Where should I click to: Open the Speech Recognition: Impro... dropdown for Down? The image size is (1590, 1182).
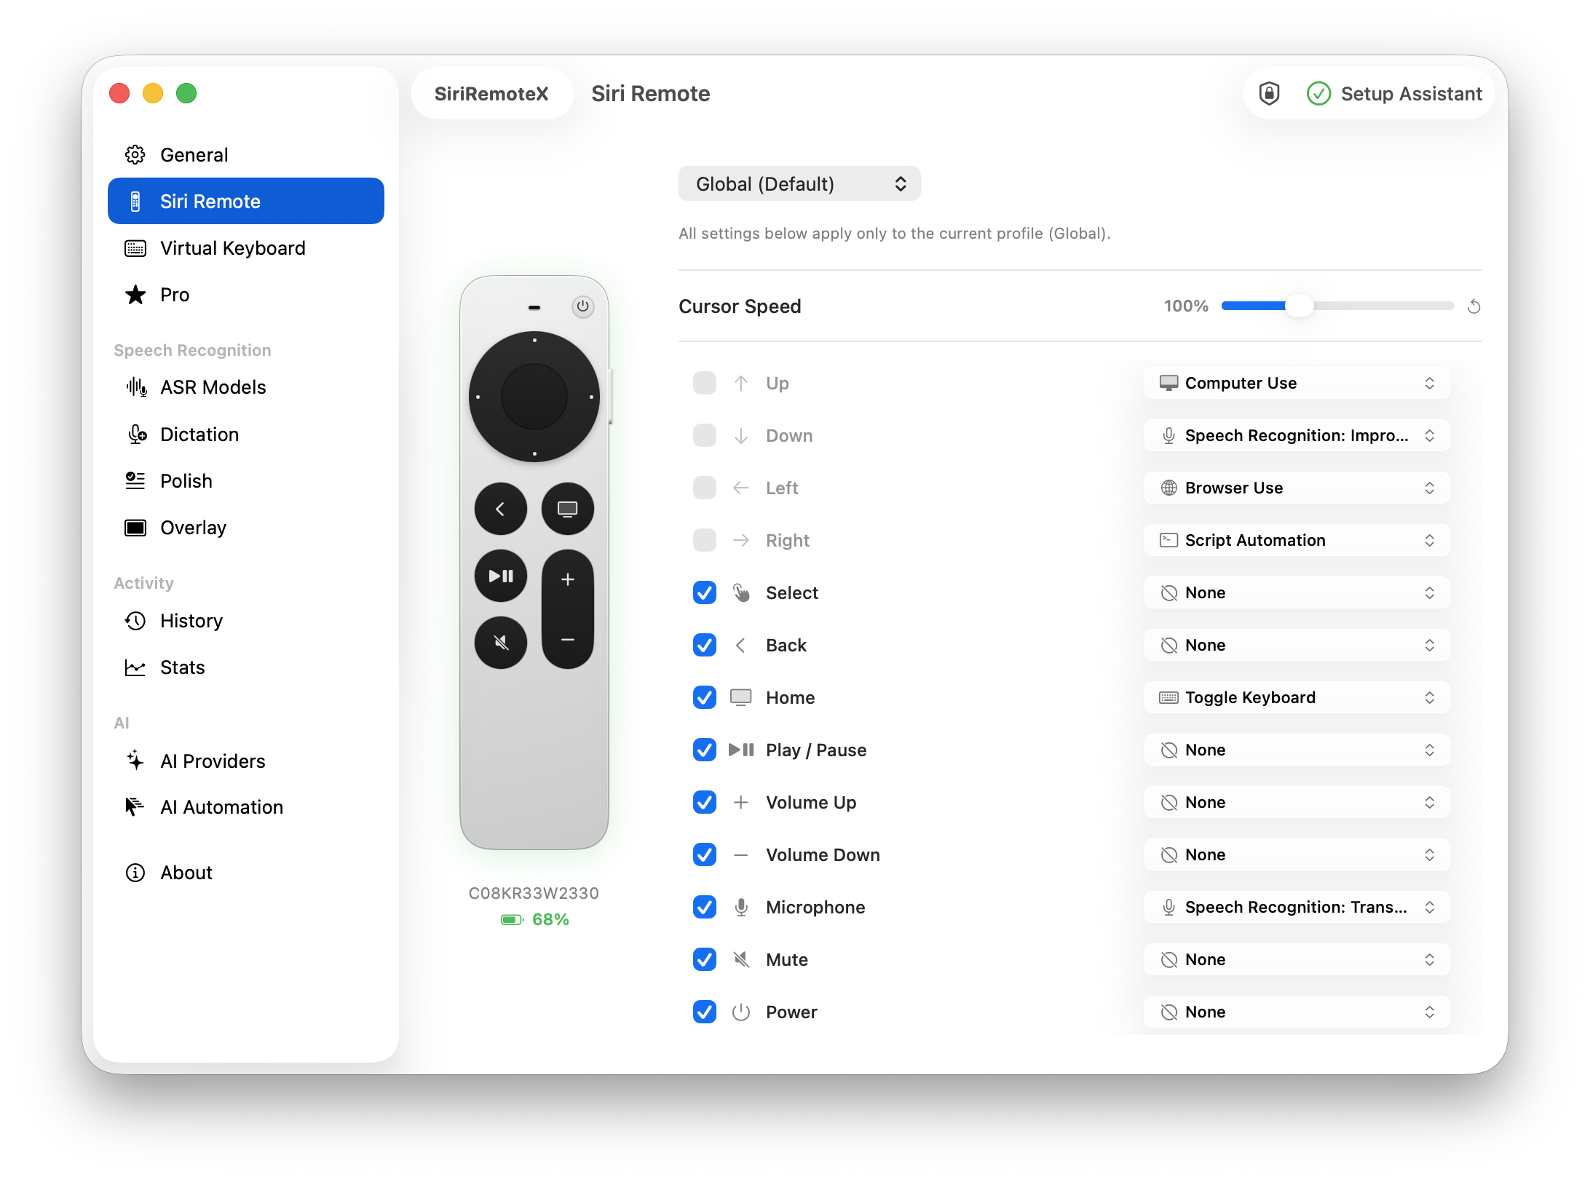tap(1297, 436)
